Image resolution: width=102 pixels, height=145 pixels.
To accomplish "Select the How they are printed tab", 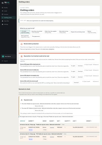I will [x=37, y=32].
